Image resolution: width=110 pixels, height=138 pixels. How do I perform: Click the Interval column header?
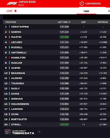click(103, 22)
